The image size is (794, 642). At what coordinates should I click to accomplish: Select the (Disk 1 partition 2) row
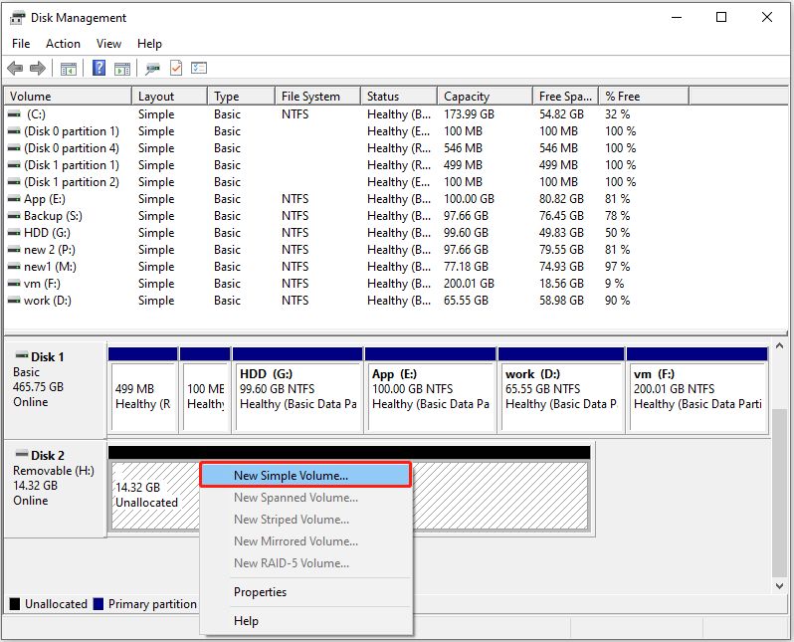[x=348, y=182]
